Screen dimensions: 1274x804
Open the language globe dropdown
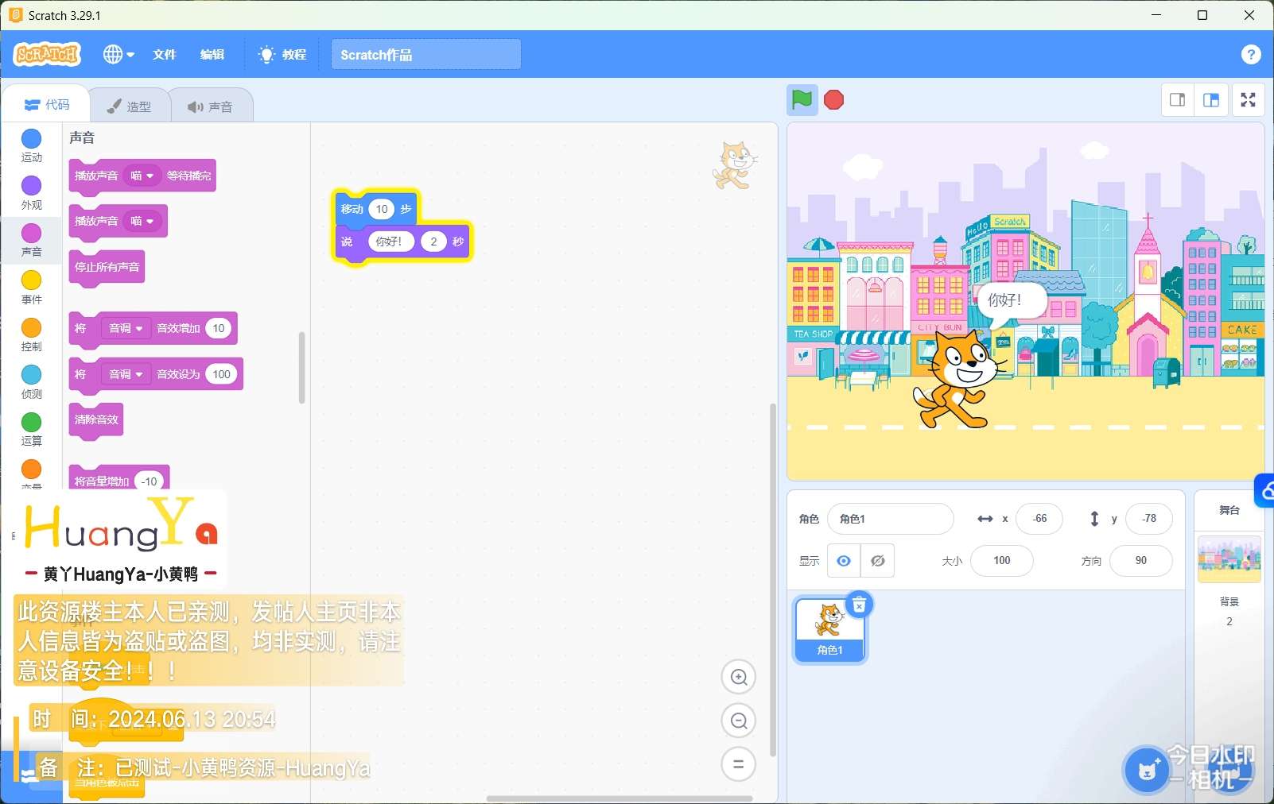click(118, 54)
